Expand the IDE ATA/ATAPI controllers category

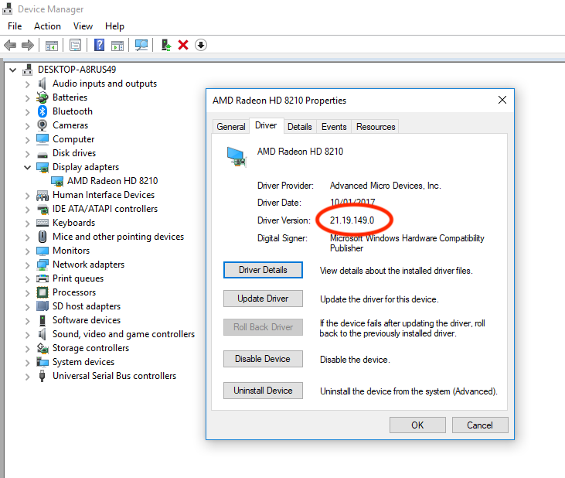(x=27, y=209)
